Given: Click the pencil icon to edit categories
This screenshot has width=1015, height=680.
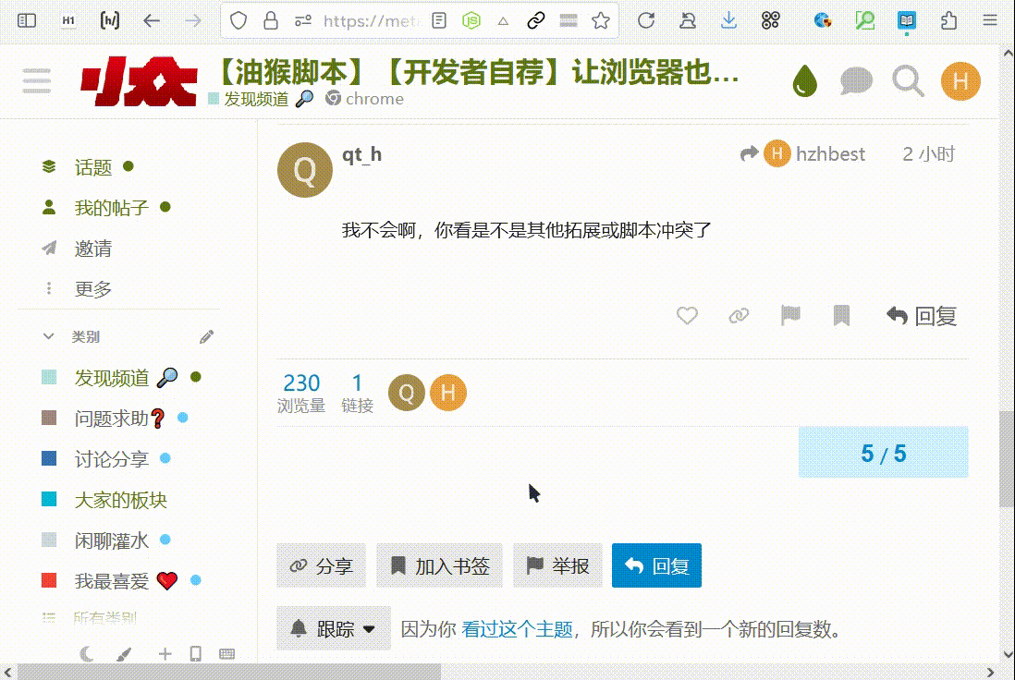Looking at the screenshot, I should coord(206,337).
